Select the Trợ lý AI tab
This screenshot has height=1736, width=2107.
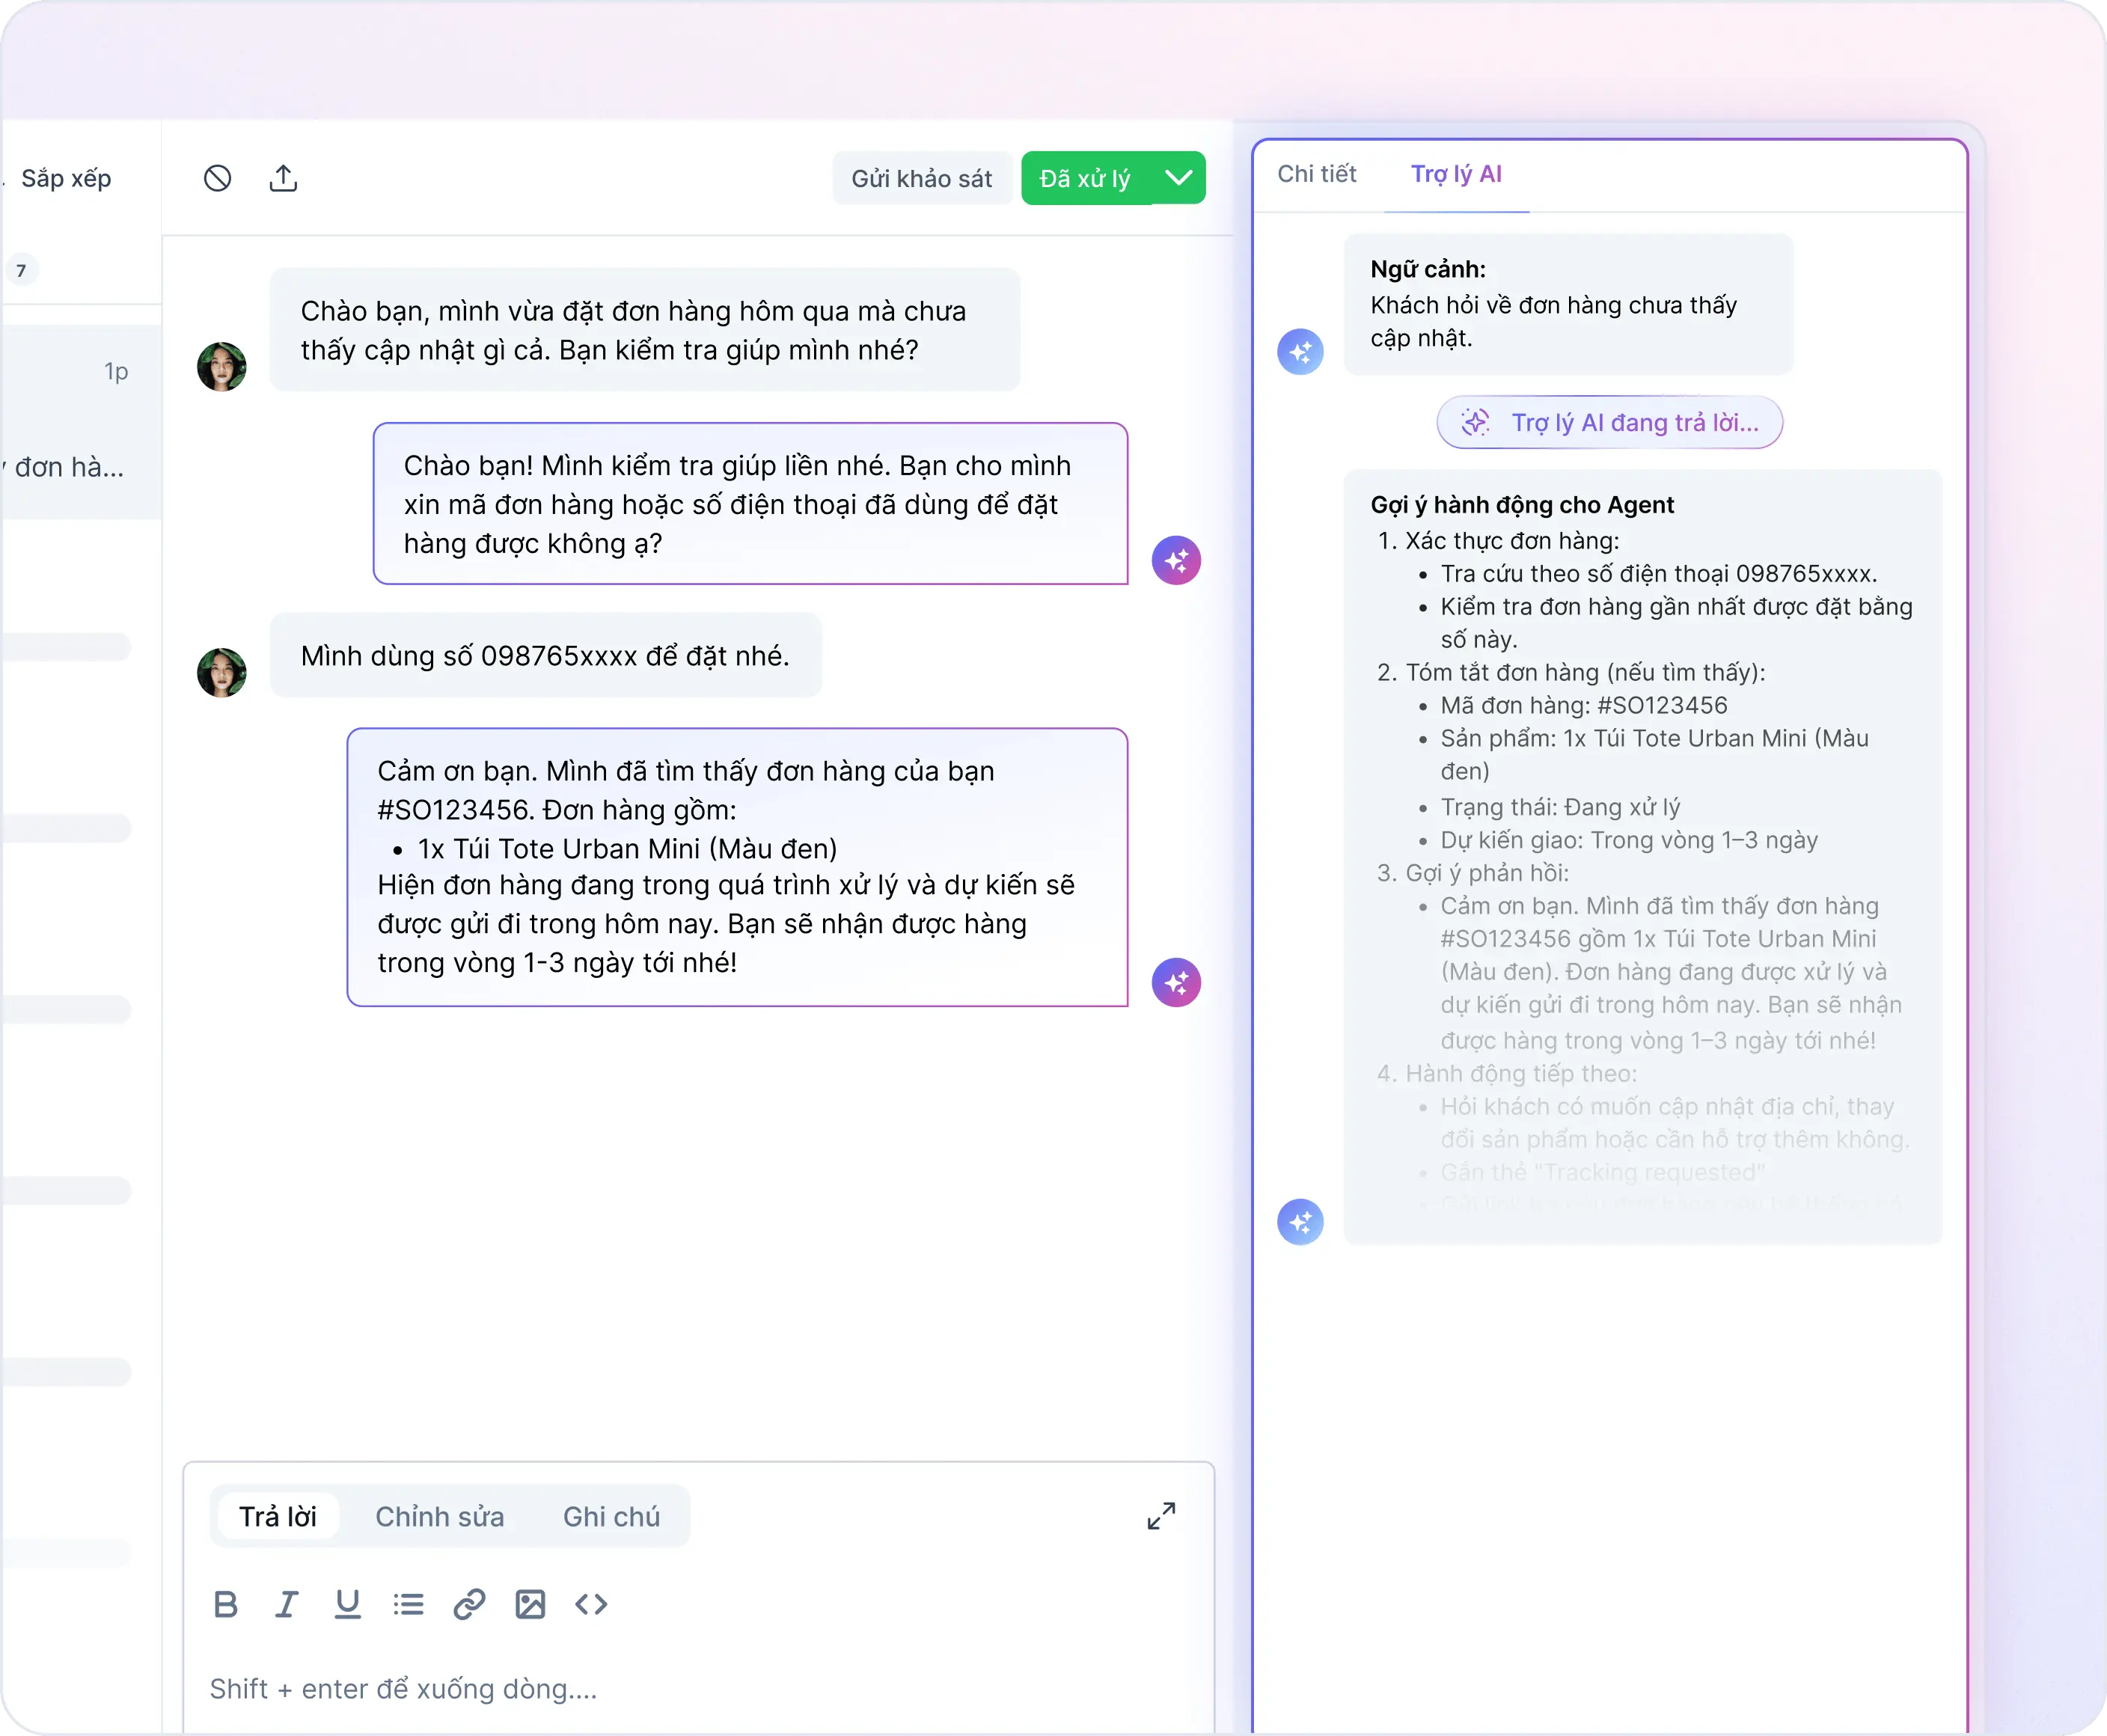(x=1456, y=174)
